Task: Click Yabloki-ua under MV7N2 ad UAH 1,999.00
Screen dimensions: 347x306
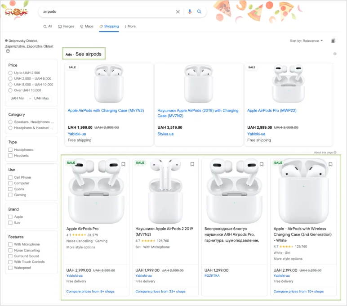Action: click(77, 134)
